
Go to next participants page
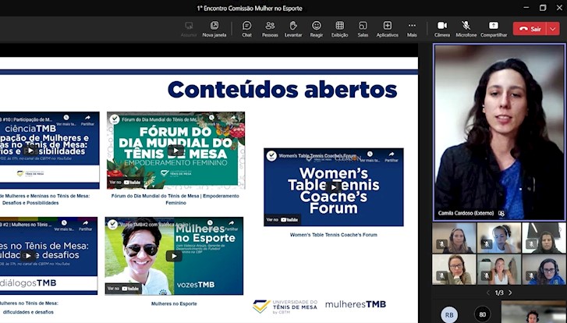point(510,293)
